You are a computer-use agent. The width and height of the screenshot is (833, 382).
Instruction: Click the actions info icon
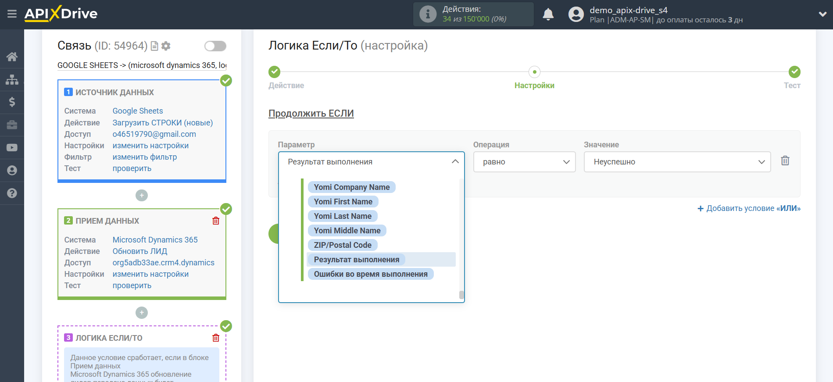click(x=428, y=14)
